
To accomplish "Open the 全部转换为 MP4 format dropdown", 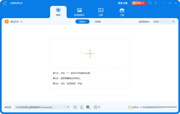I will tap(164, 22).
